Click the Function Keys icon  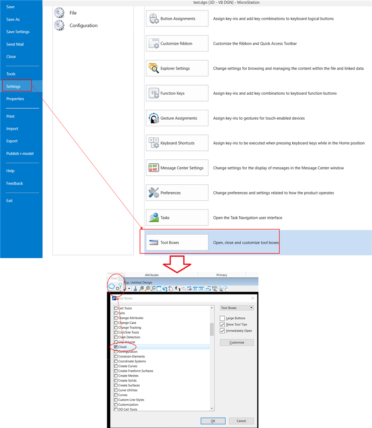154,93
